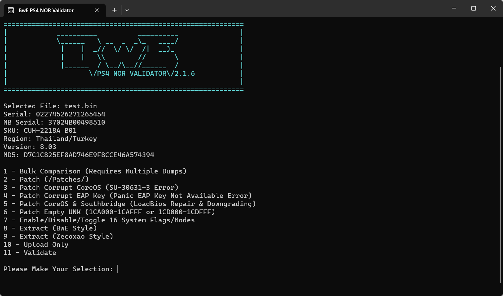Click option 11 Validate line
Screen dimensions: 503x296
pos(30,253)
